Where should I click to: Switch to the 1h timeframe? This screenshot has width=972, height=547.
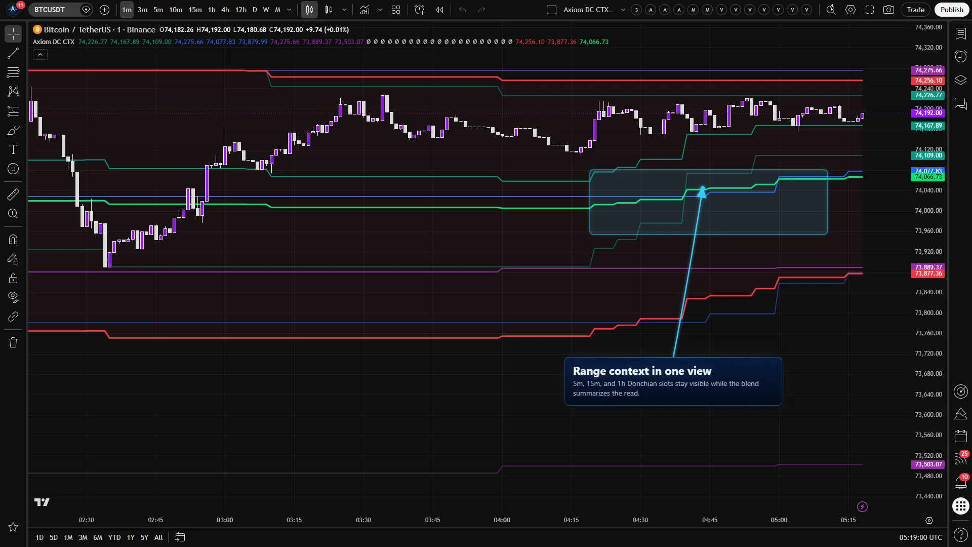pyautogui.click(x=212, y=10)
